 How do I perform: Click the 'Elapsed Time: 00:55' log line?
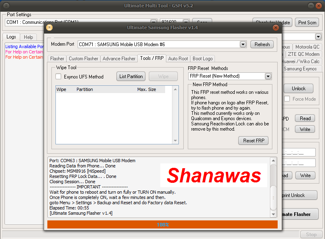(x=69, y=208)
